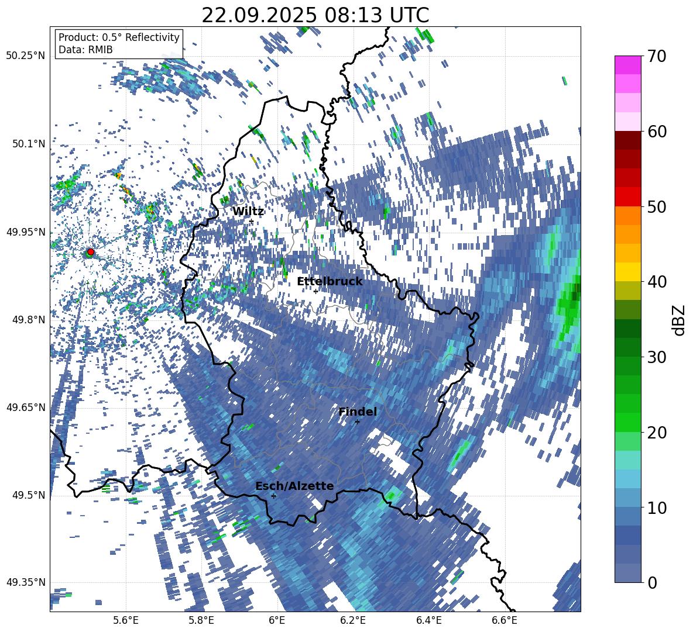
Task: Click the 50.1°N latitude label
Action: click(x=29, y=144)
